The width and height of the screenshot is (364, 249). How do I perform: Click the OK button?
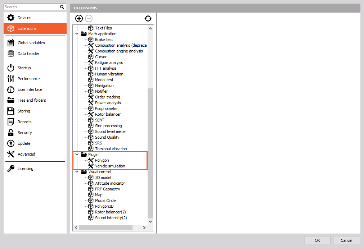pos(318,240)
